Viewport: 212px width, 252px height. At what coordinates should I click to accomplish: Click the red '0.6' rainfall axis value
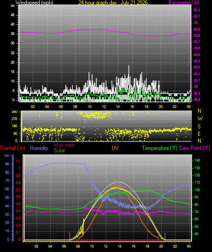pos(18,196)
